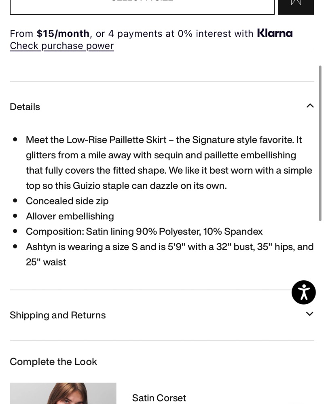Click the Satin Corset model thumbnail
Screen dimensions: 324x404
click(63, 394)
